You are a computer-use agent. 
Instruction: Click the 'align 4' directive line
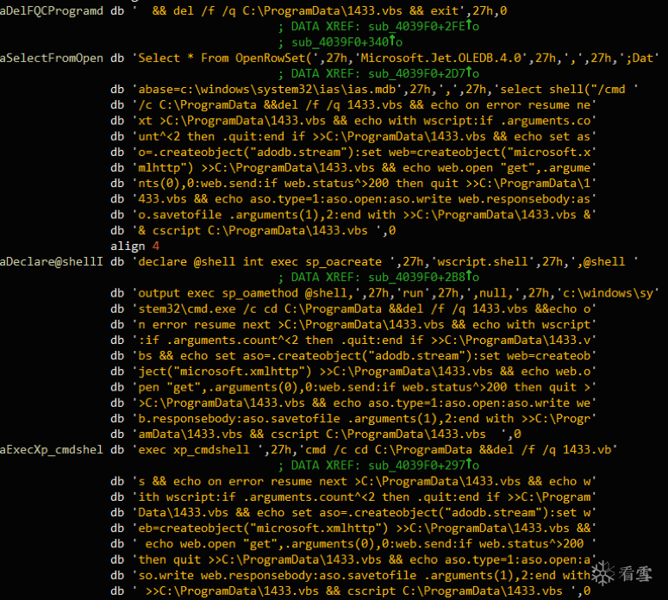pos(135,246)
